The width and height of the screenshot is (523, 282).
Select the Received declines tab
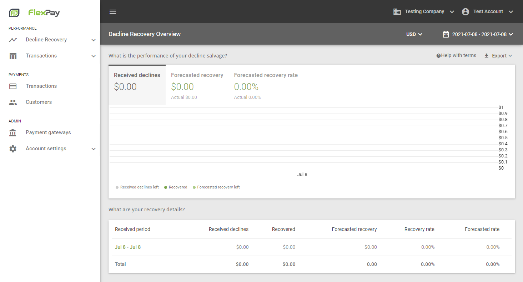pos(137,85)
